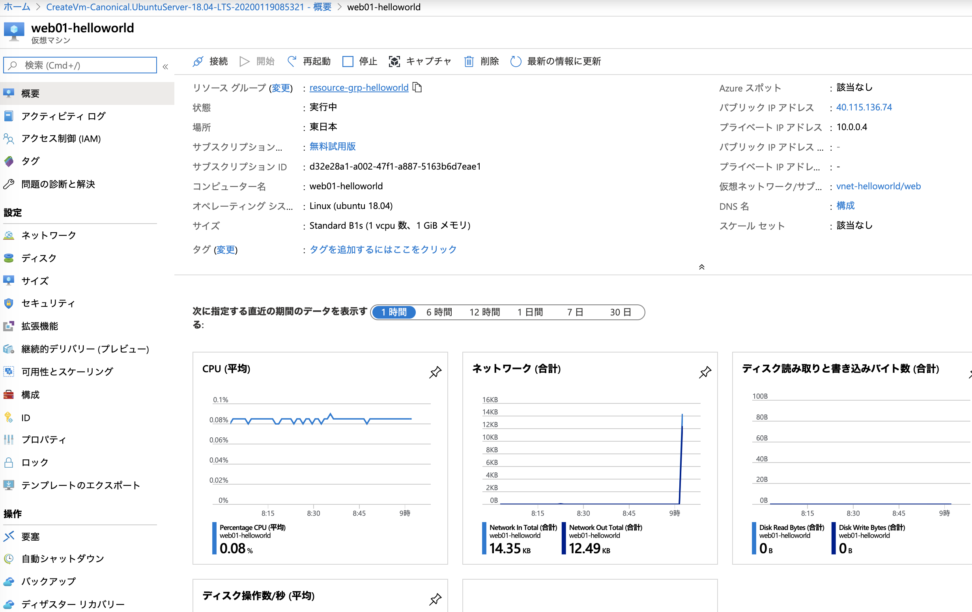This screenshot has width=972, height=612.
Task: Select the 12 時間 time range
Action: pos(484,312)
